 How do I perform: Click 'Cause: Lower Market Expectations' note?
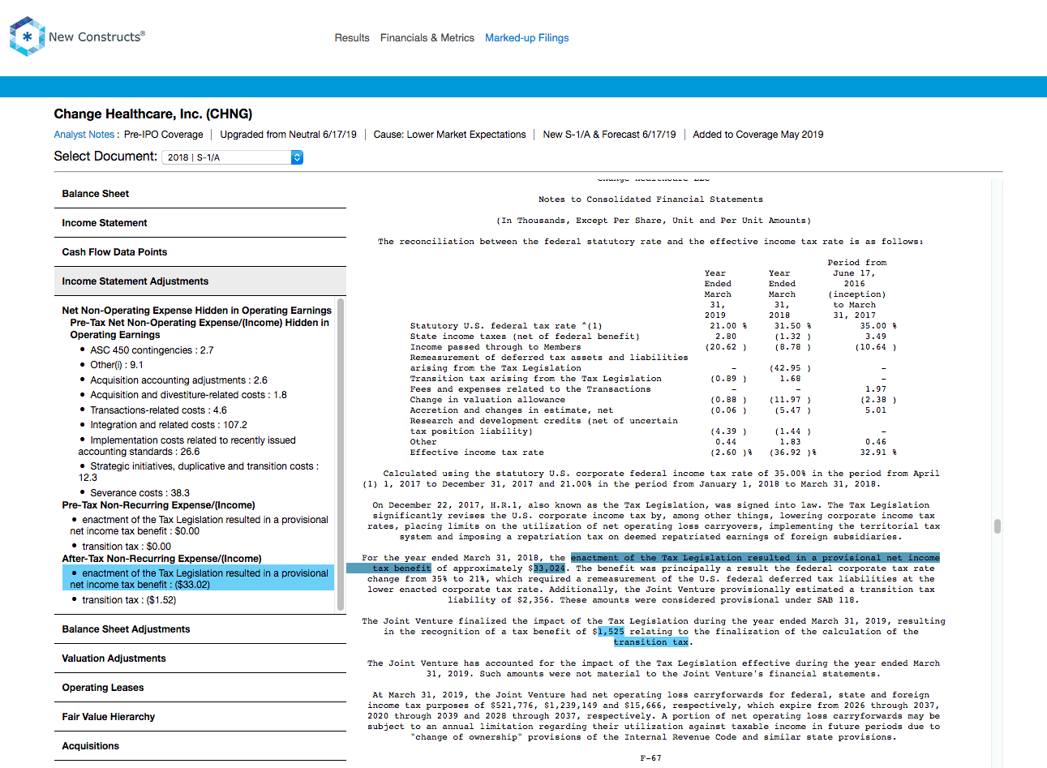pyautogui.click(x=449, y=135)
